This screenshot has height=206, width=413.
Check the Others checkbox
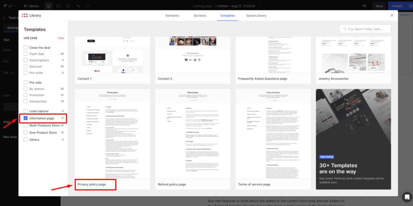[25, 140]
